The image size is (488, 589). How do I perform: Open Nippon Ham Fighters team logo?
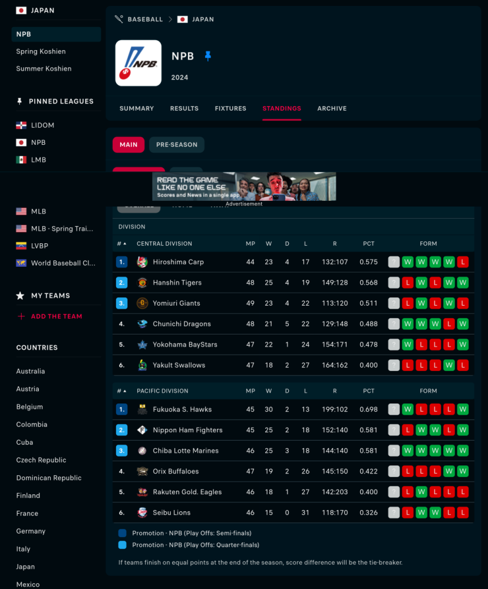pos(142,430)
